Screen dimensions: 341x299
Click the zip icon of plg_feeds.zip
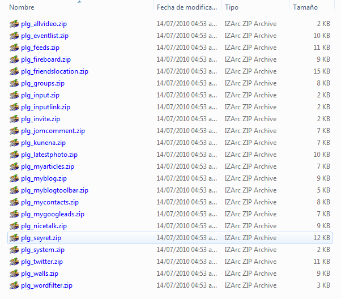coord(14,48)
